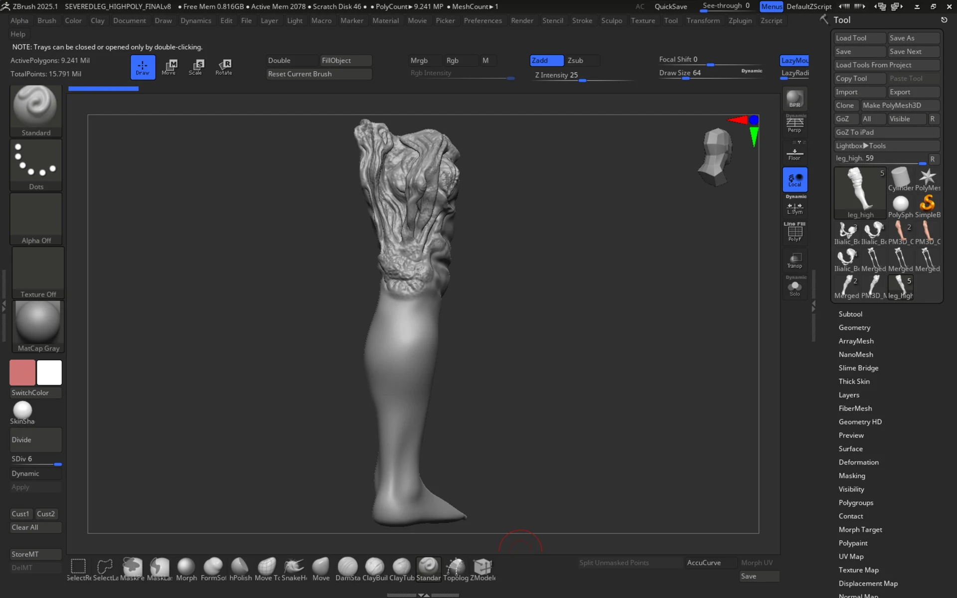Toggle the LazyMouse button
Viewport: 957px width, 598px height.
(795, 60)
